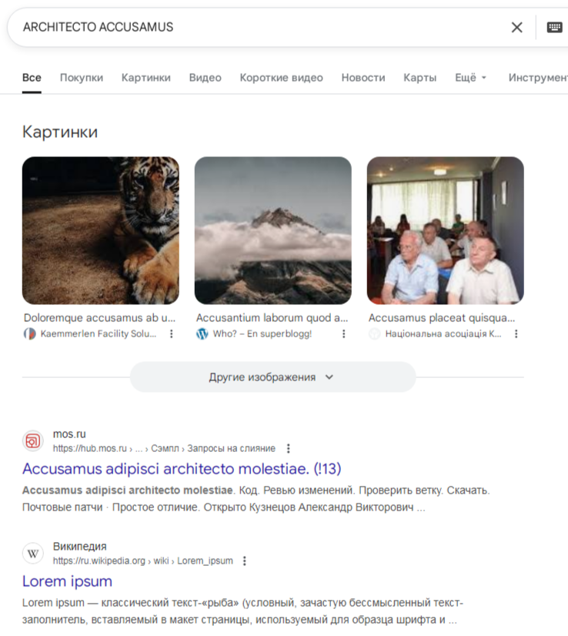This screenshot has height=636, width=568.
Task: Click three-dot menu beside the hub.mos.ru result
Action: [x=289, y=448]
